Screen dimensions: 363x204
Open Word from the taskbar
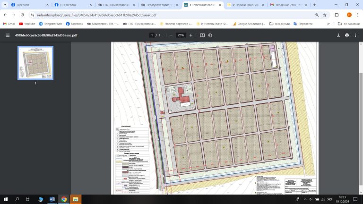pyautogui.click(x=52, y=199)
